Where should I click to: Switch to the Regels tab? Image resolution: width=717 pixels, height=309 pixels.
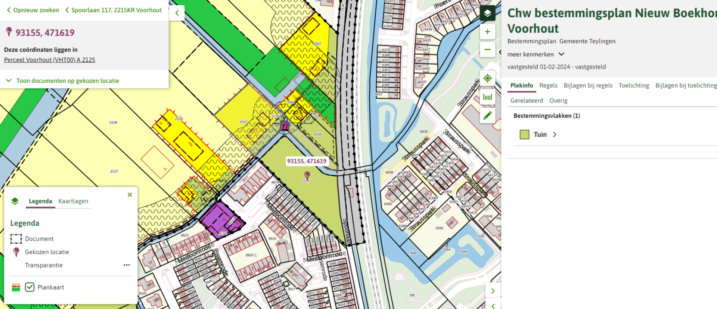548,86
